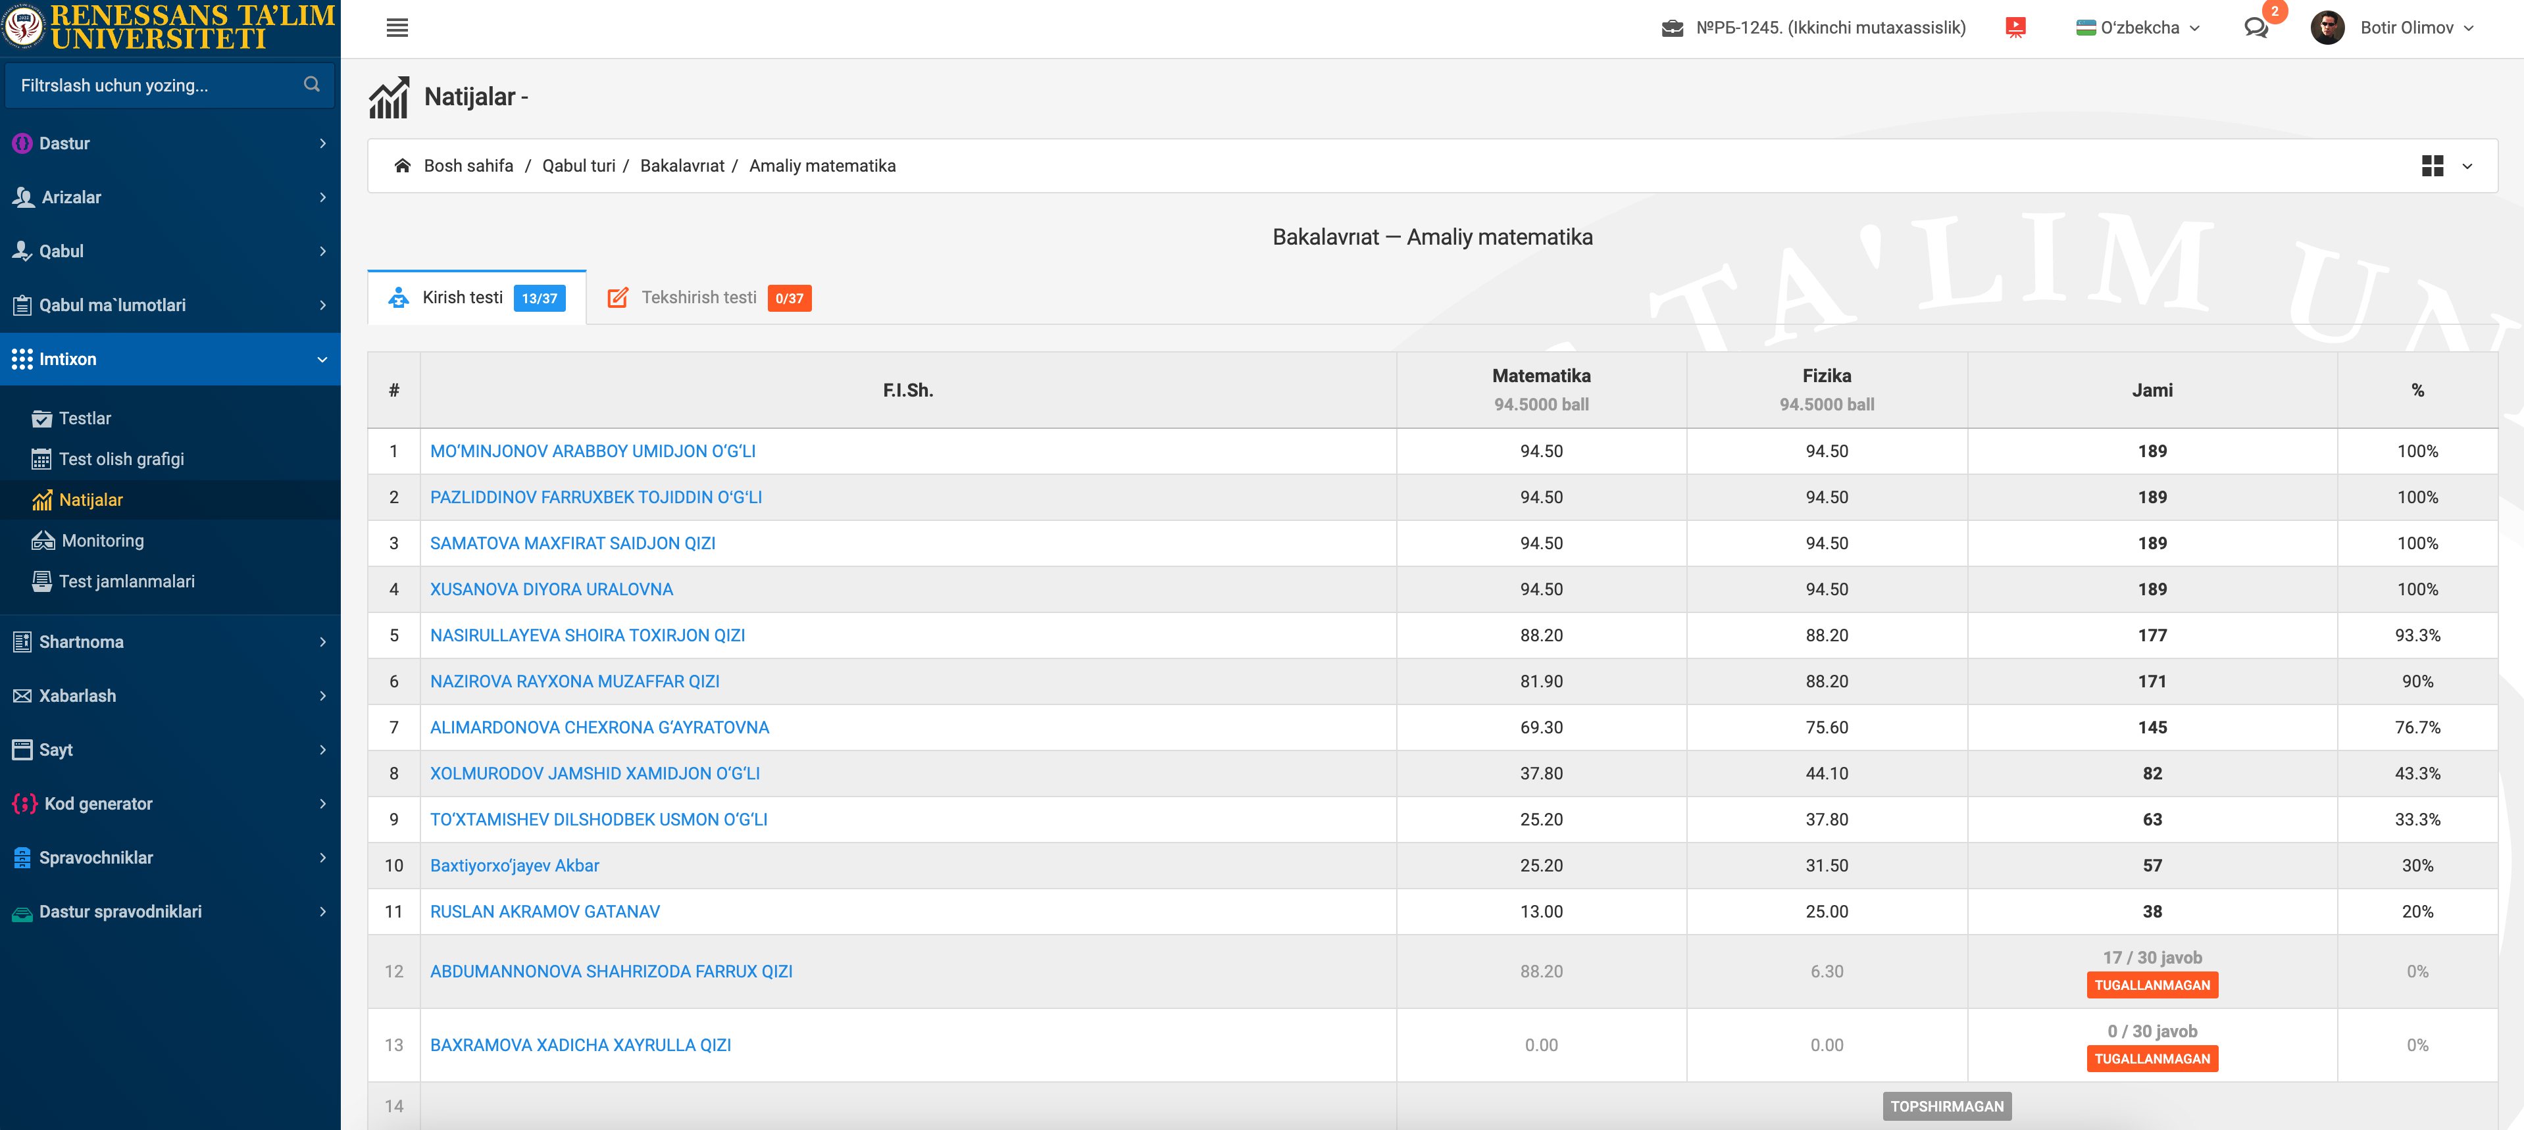Viewport: 2524px width, 1130px height.
Task: Expand the Shartnoma menu chevron
Action: coord(322,641)
